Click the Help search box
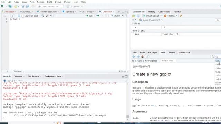This screenshot has width=221, height=124. [x=218, y=56]
